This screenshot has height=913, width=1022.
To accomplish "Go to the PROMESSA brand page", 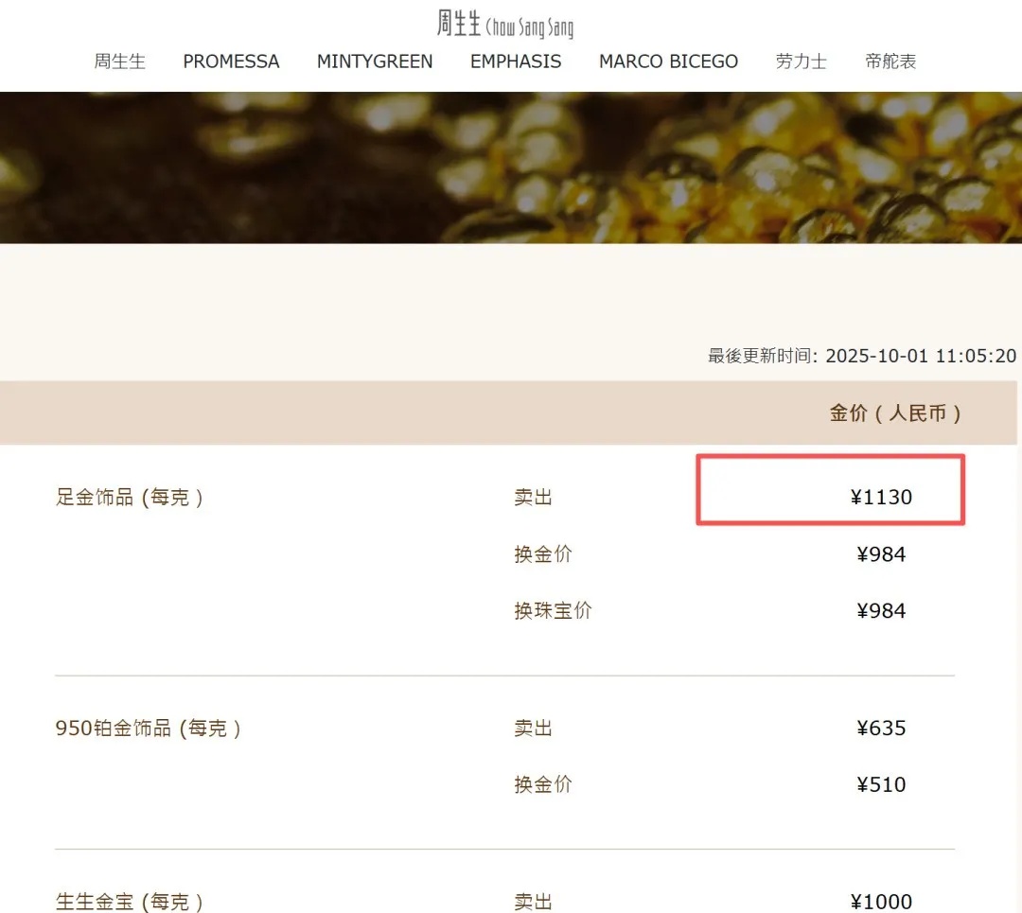I will (231, 61).
